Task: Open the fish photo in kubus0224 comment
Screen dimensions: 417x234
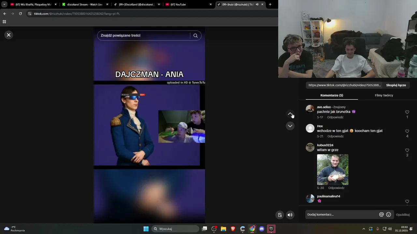Action: click(333, 170)
